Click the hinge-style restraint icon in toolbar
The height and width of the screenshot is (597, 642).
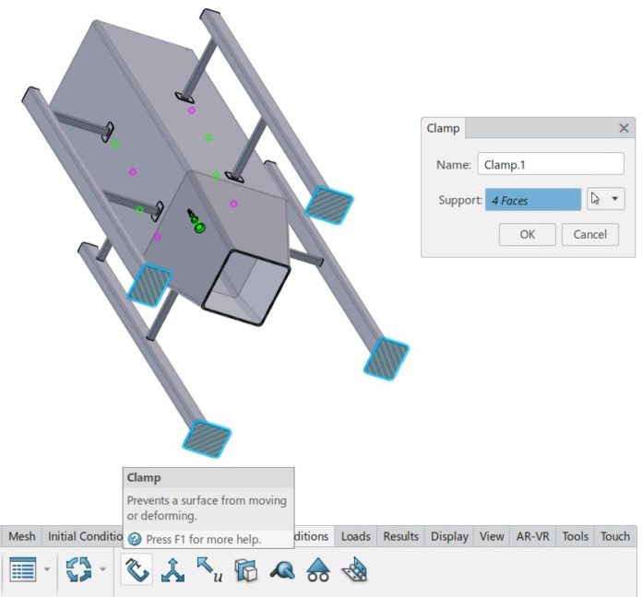pyautogui.click(x=281, y=570)
